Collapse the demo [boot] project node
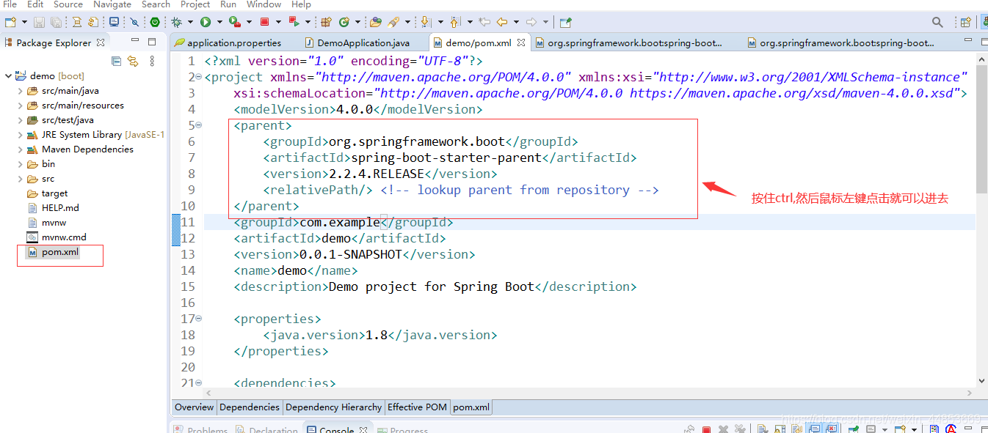Screen dimensions: 988x433 tap(8, 75)
